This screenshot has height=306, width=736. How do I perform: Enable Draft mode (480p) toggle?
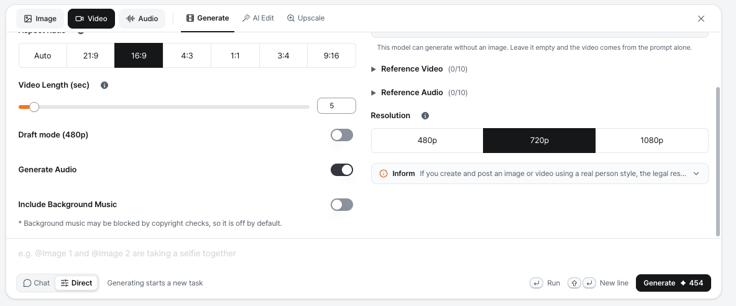[x=342, y=135]
